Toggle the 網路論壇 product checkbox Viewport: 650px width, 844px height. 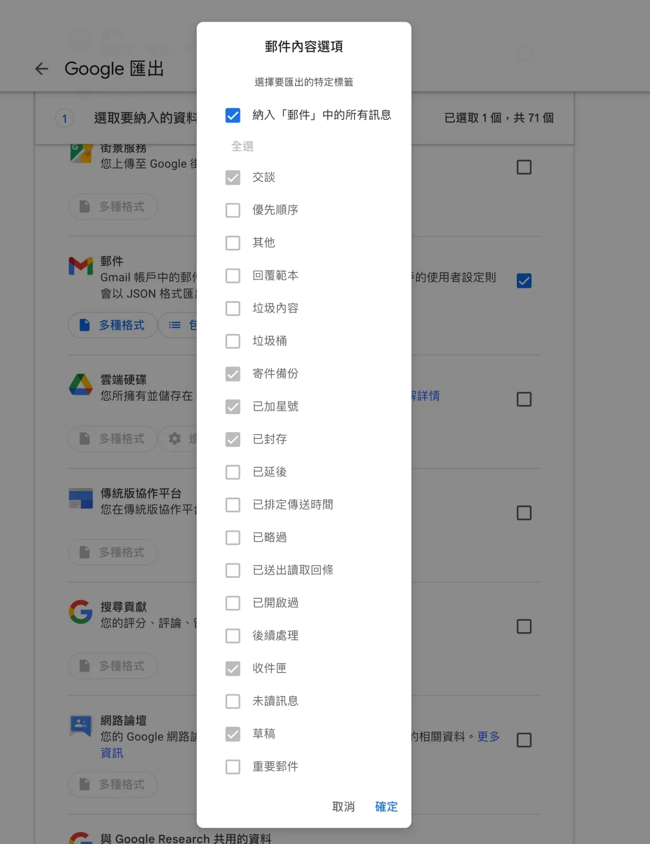(x=524, y=740)
